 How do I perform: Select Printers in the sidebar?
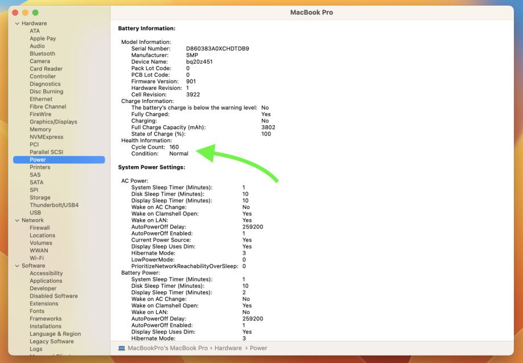[x=40, y=167]
